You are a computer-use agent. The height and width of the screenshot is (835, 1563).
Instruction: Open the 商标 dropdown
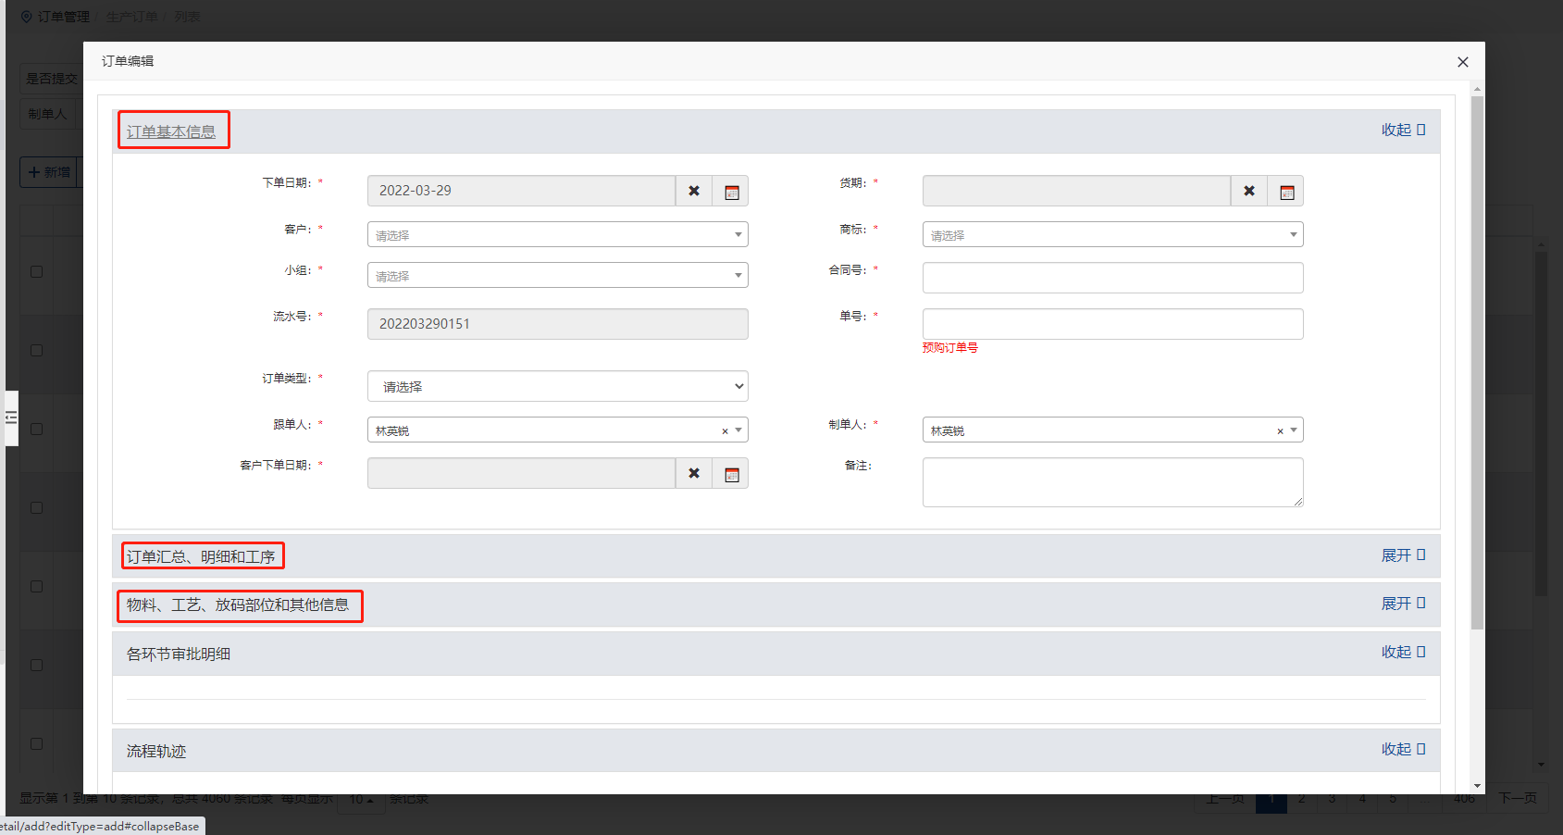click(x=1112, y=235)
